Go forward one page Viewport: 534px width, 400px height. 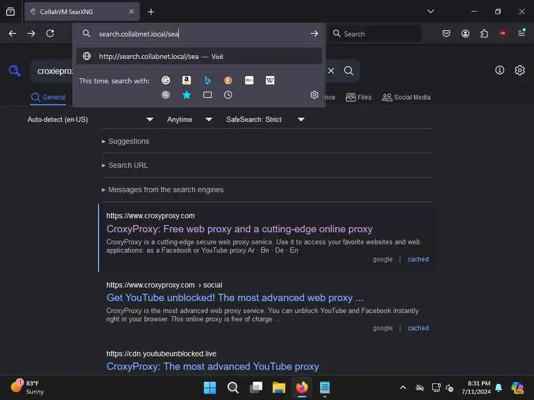point(31,33)
